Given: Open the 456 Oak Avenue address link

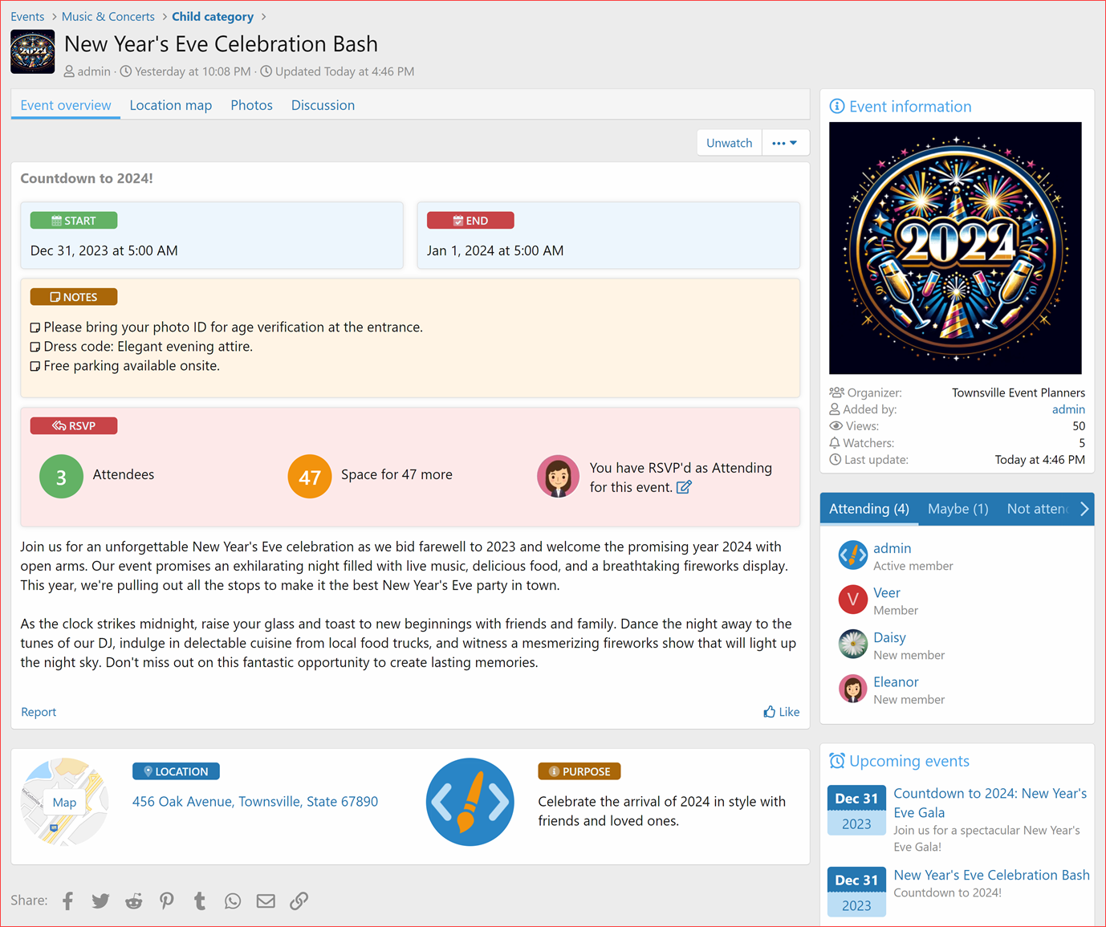Looking at the screenshot, I should pos(255,801).
